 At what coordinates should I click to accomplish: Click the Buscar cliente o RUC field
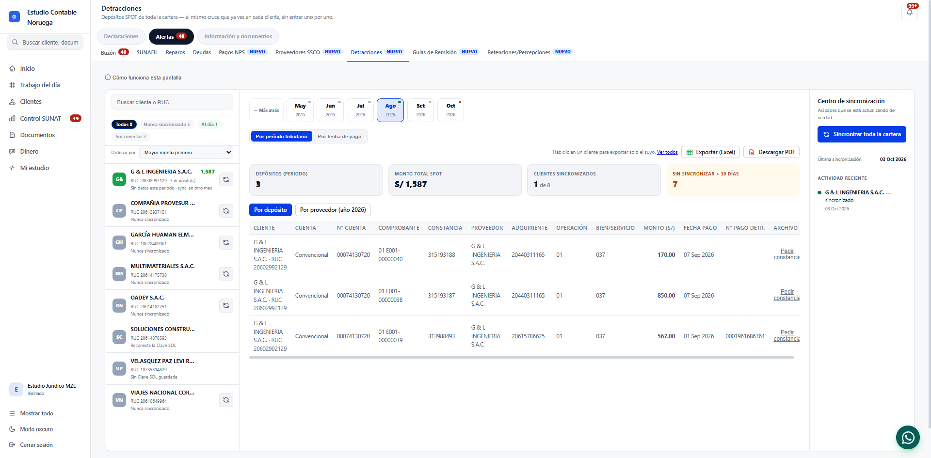tap(172, 102)
